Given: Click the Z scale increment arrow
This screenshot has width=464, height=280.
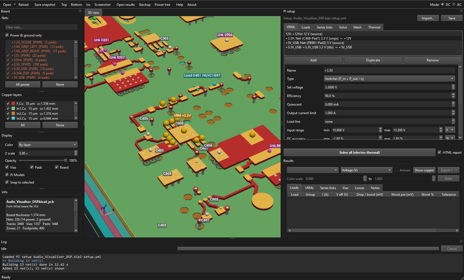Looking at the screenshot, I should point(76,151).
